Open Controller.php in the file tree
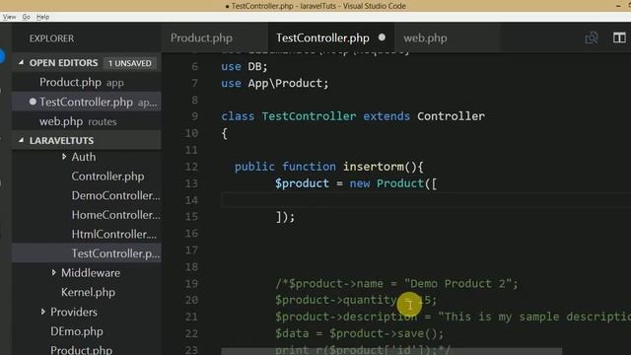Screen dimensions: 631x355 pyautogui.click(x=107, y=176)
